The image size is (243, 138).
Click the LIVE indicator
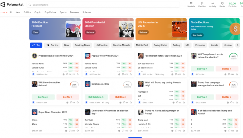click(4, 12)
